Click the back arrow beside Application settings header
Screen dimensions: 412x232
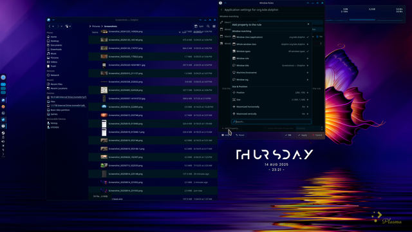tap(221, 10)
